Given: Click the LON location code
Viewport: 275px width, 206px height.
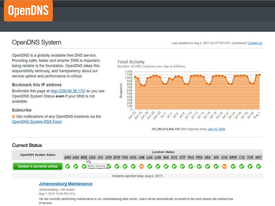Looking at the screenshot, I should click(x=158, y=157).
